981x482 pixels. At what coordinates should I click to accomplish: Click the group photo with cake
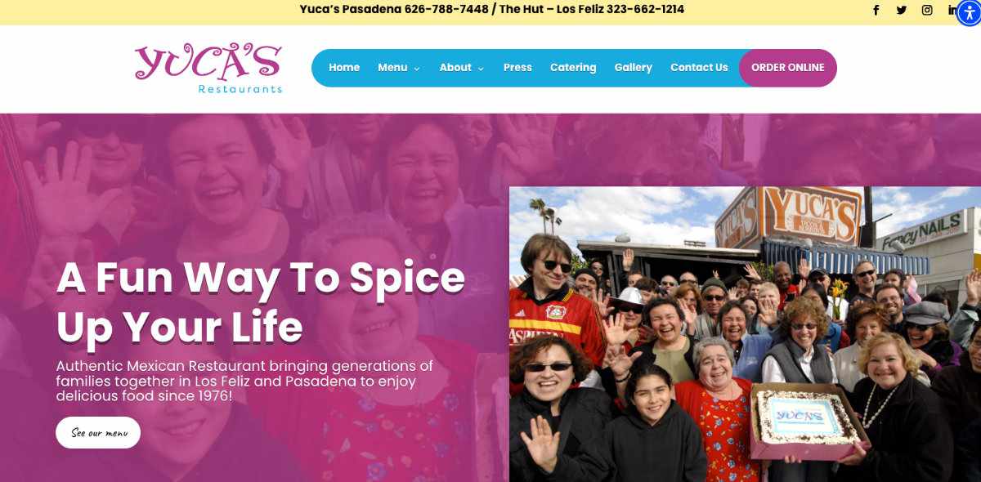pos(745,334)
